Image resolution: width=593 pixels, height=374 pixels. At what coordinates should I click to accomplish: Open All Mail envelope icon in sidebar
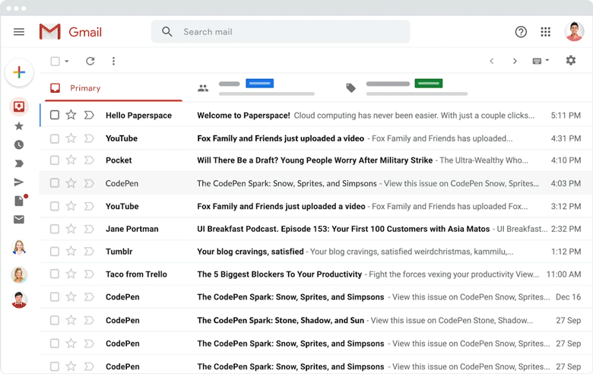(19, 220)
